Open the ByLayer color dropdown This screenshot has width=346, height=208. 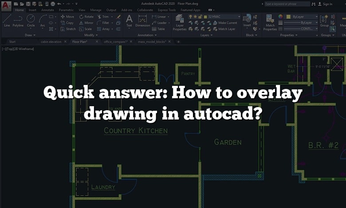(317, 17)
